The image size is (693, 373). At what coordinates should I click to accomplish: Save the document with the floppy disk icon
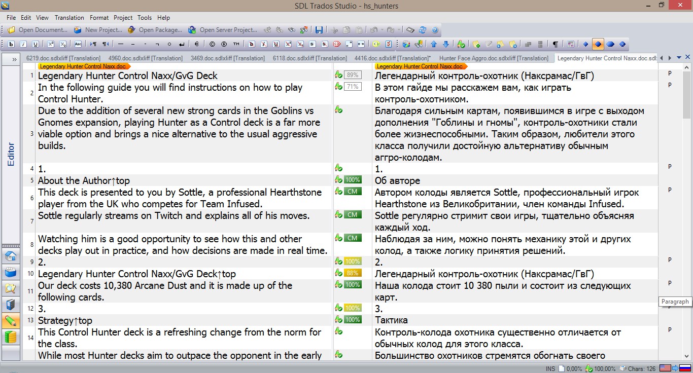[319, 30]
